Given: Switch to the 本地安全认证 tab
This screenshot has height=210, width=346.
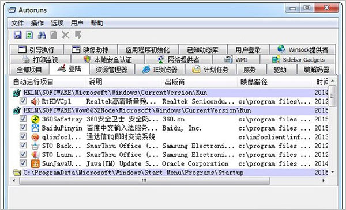Looking at the screenshot, I should [108, 59].
